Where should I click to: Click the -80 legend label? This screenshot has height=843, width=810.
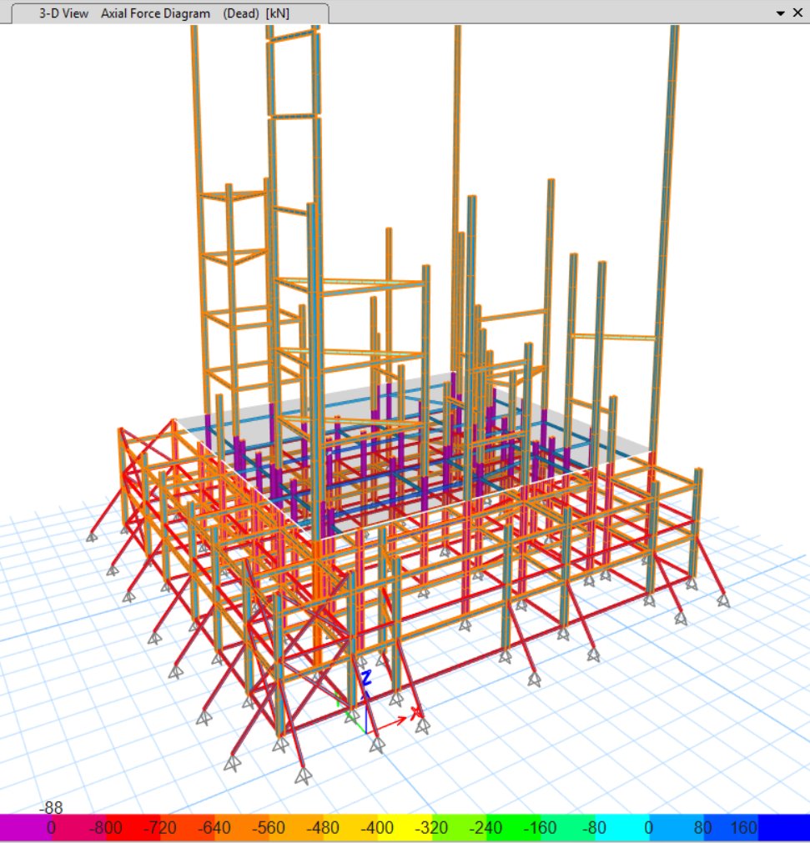coord(594,827)
